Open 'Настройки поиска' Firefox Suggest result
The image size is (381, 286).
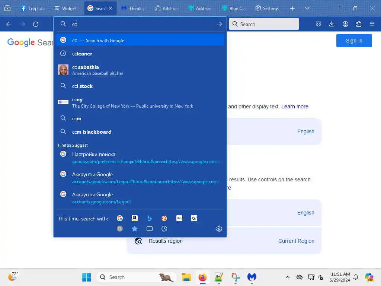point(140,158)
